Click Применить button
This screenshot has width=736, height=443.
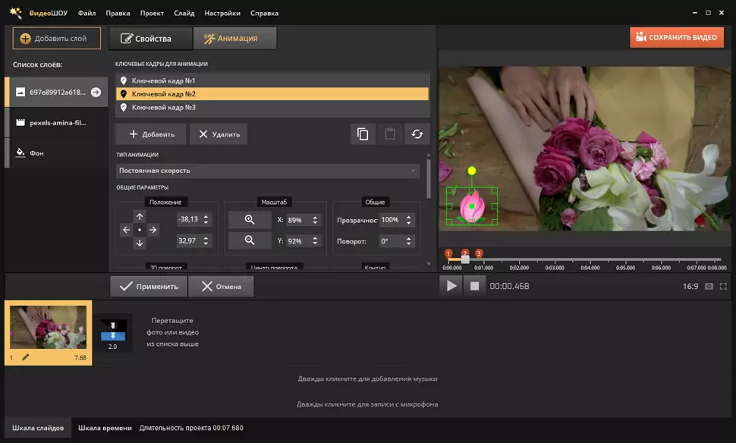point(149,286)
